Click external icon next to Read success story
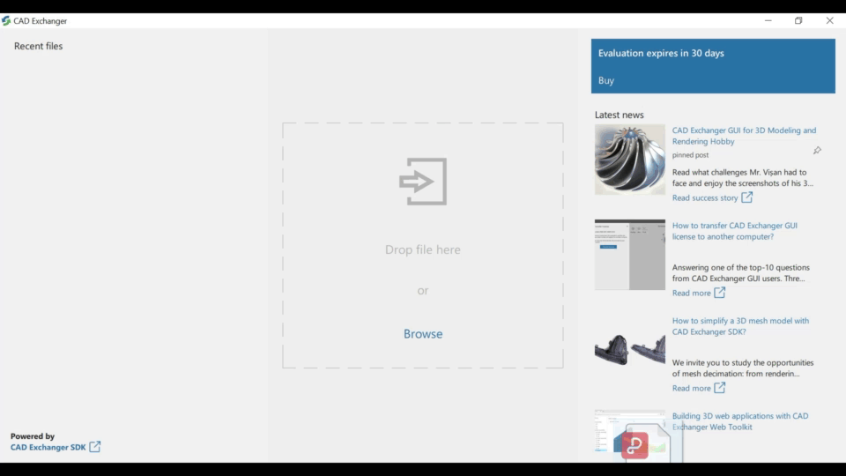The image size is (846, 476). tap(746, 197)
